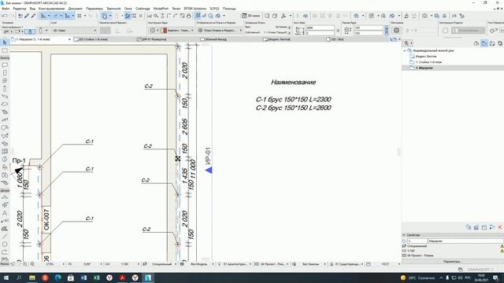Open the View Map icon in the Navigator
Image resolution: width=504 pixels, height=283 pixels.
pyautogui.click(x=484, y=43)
